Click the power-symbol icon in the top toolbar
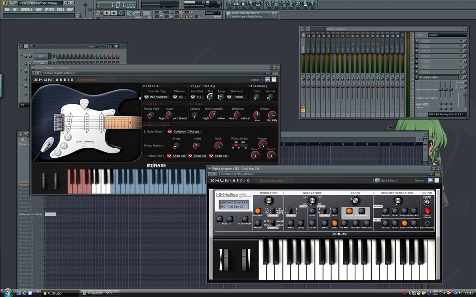Screen dimensions: 476x297 [x=269, y=4]
